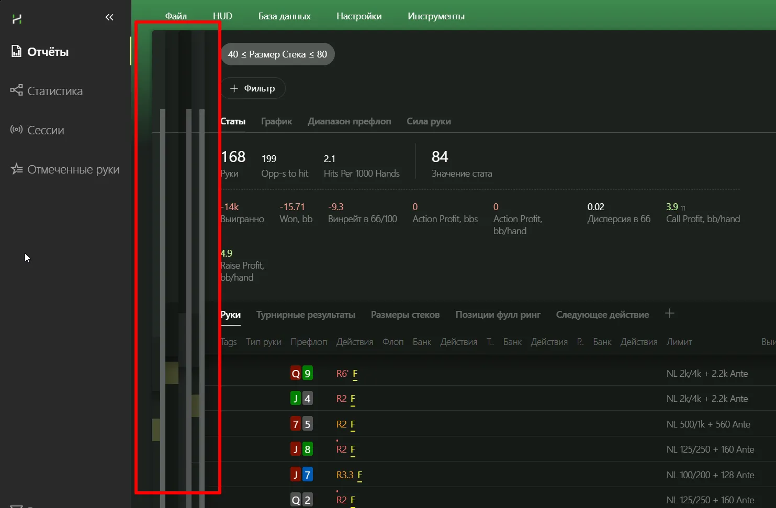
Task: Open the HUD menu
Action: click(222, 16)
